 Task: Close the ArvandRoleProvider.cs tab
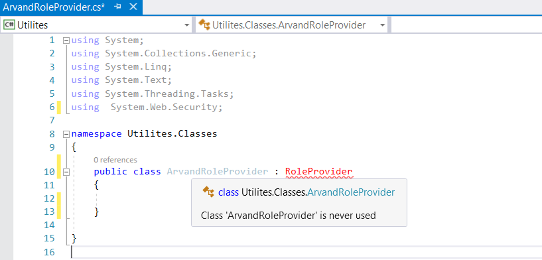(x=133, y=7)
